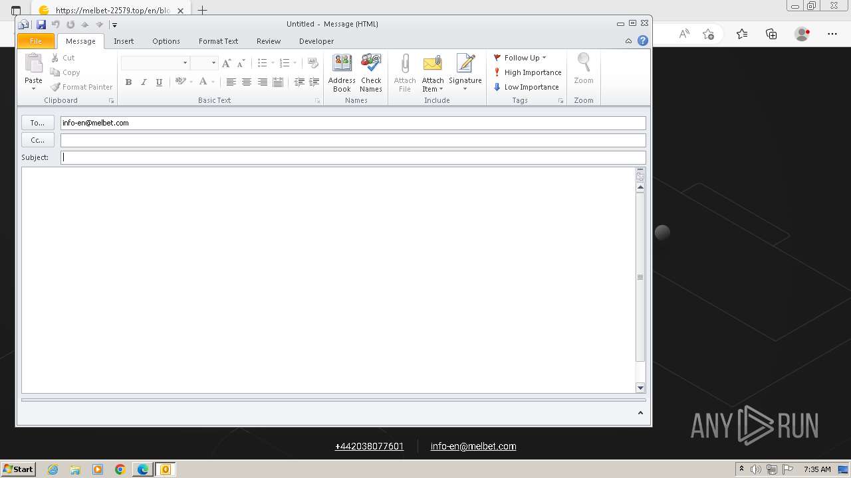Click the Grow Font icon
The height and width of the screenshot is (478, 851).
click(x=227, y=63)
